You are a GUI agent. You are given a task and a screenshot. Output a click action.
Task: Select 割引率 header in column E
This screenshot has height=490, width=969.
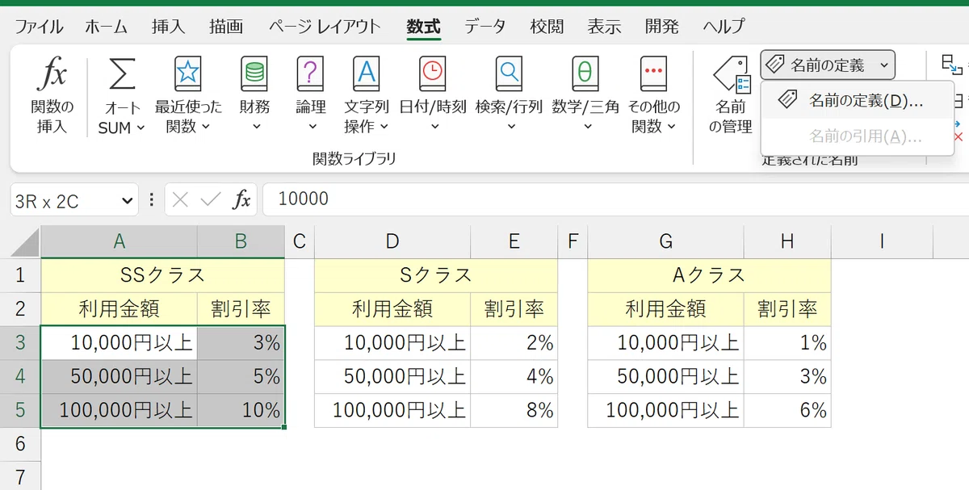click(x=514, y=308)
